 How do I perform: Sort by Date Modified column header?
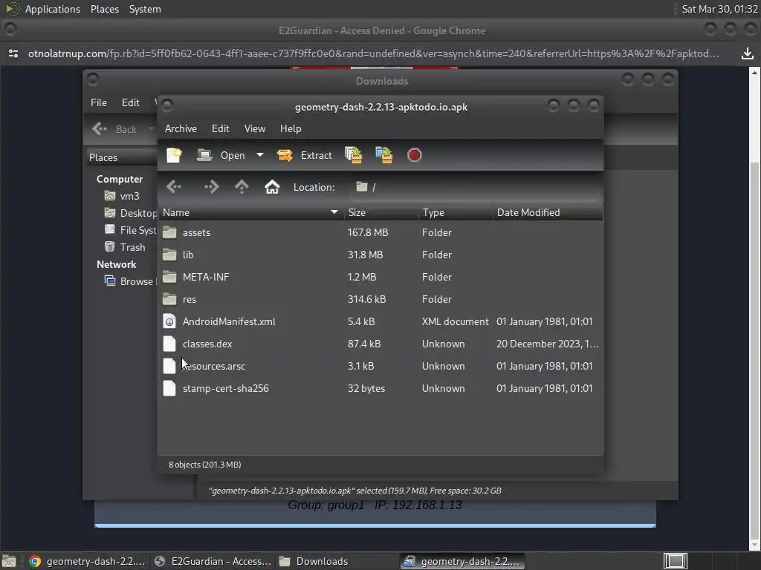[x=548, y=212]
